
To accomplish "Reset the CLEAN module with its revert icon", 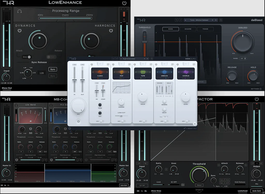I will (x=108, y=64).
